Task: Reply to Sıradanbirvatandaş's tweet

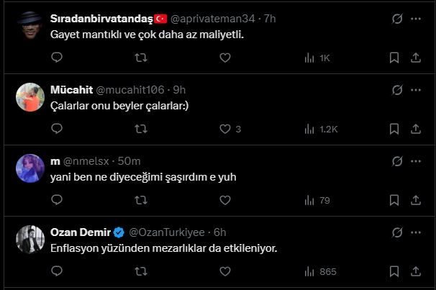Action: (57, 58)
